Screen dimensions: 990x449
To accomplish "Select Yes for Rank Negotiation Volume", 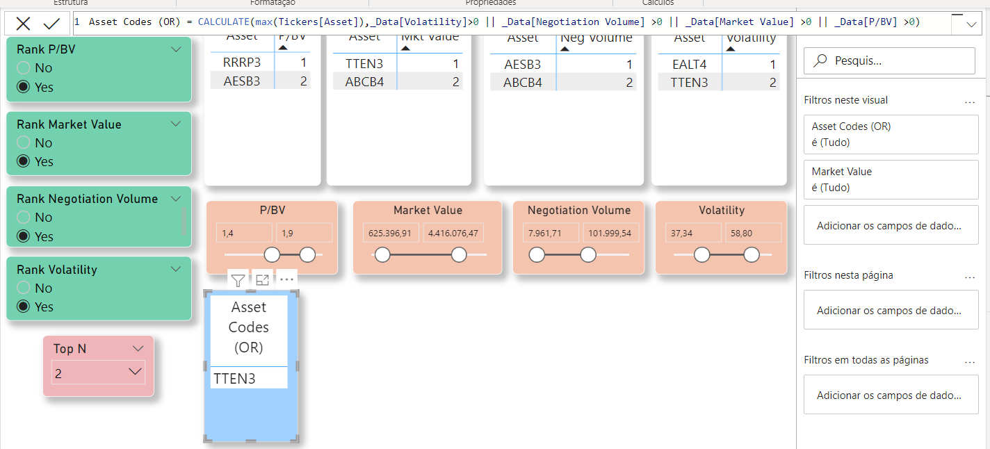I will pos(24,236).
